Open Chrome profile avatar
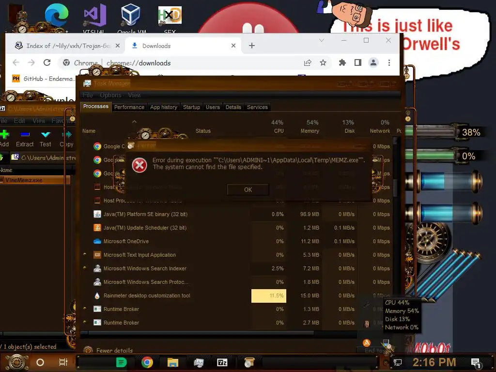This screenshot has height=372, width=496. click(x=373, y=62)
